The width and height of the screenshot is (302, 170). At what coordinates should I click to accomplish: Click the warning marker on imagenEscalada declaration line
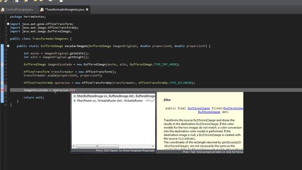2,64
